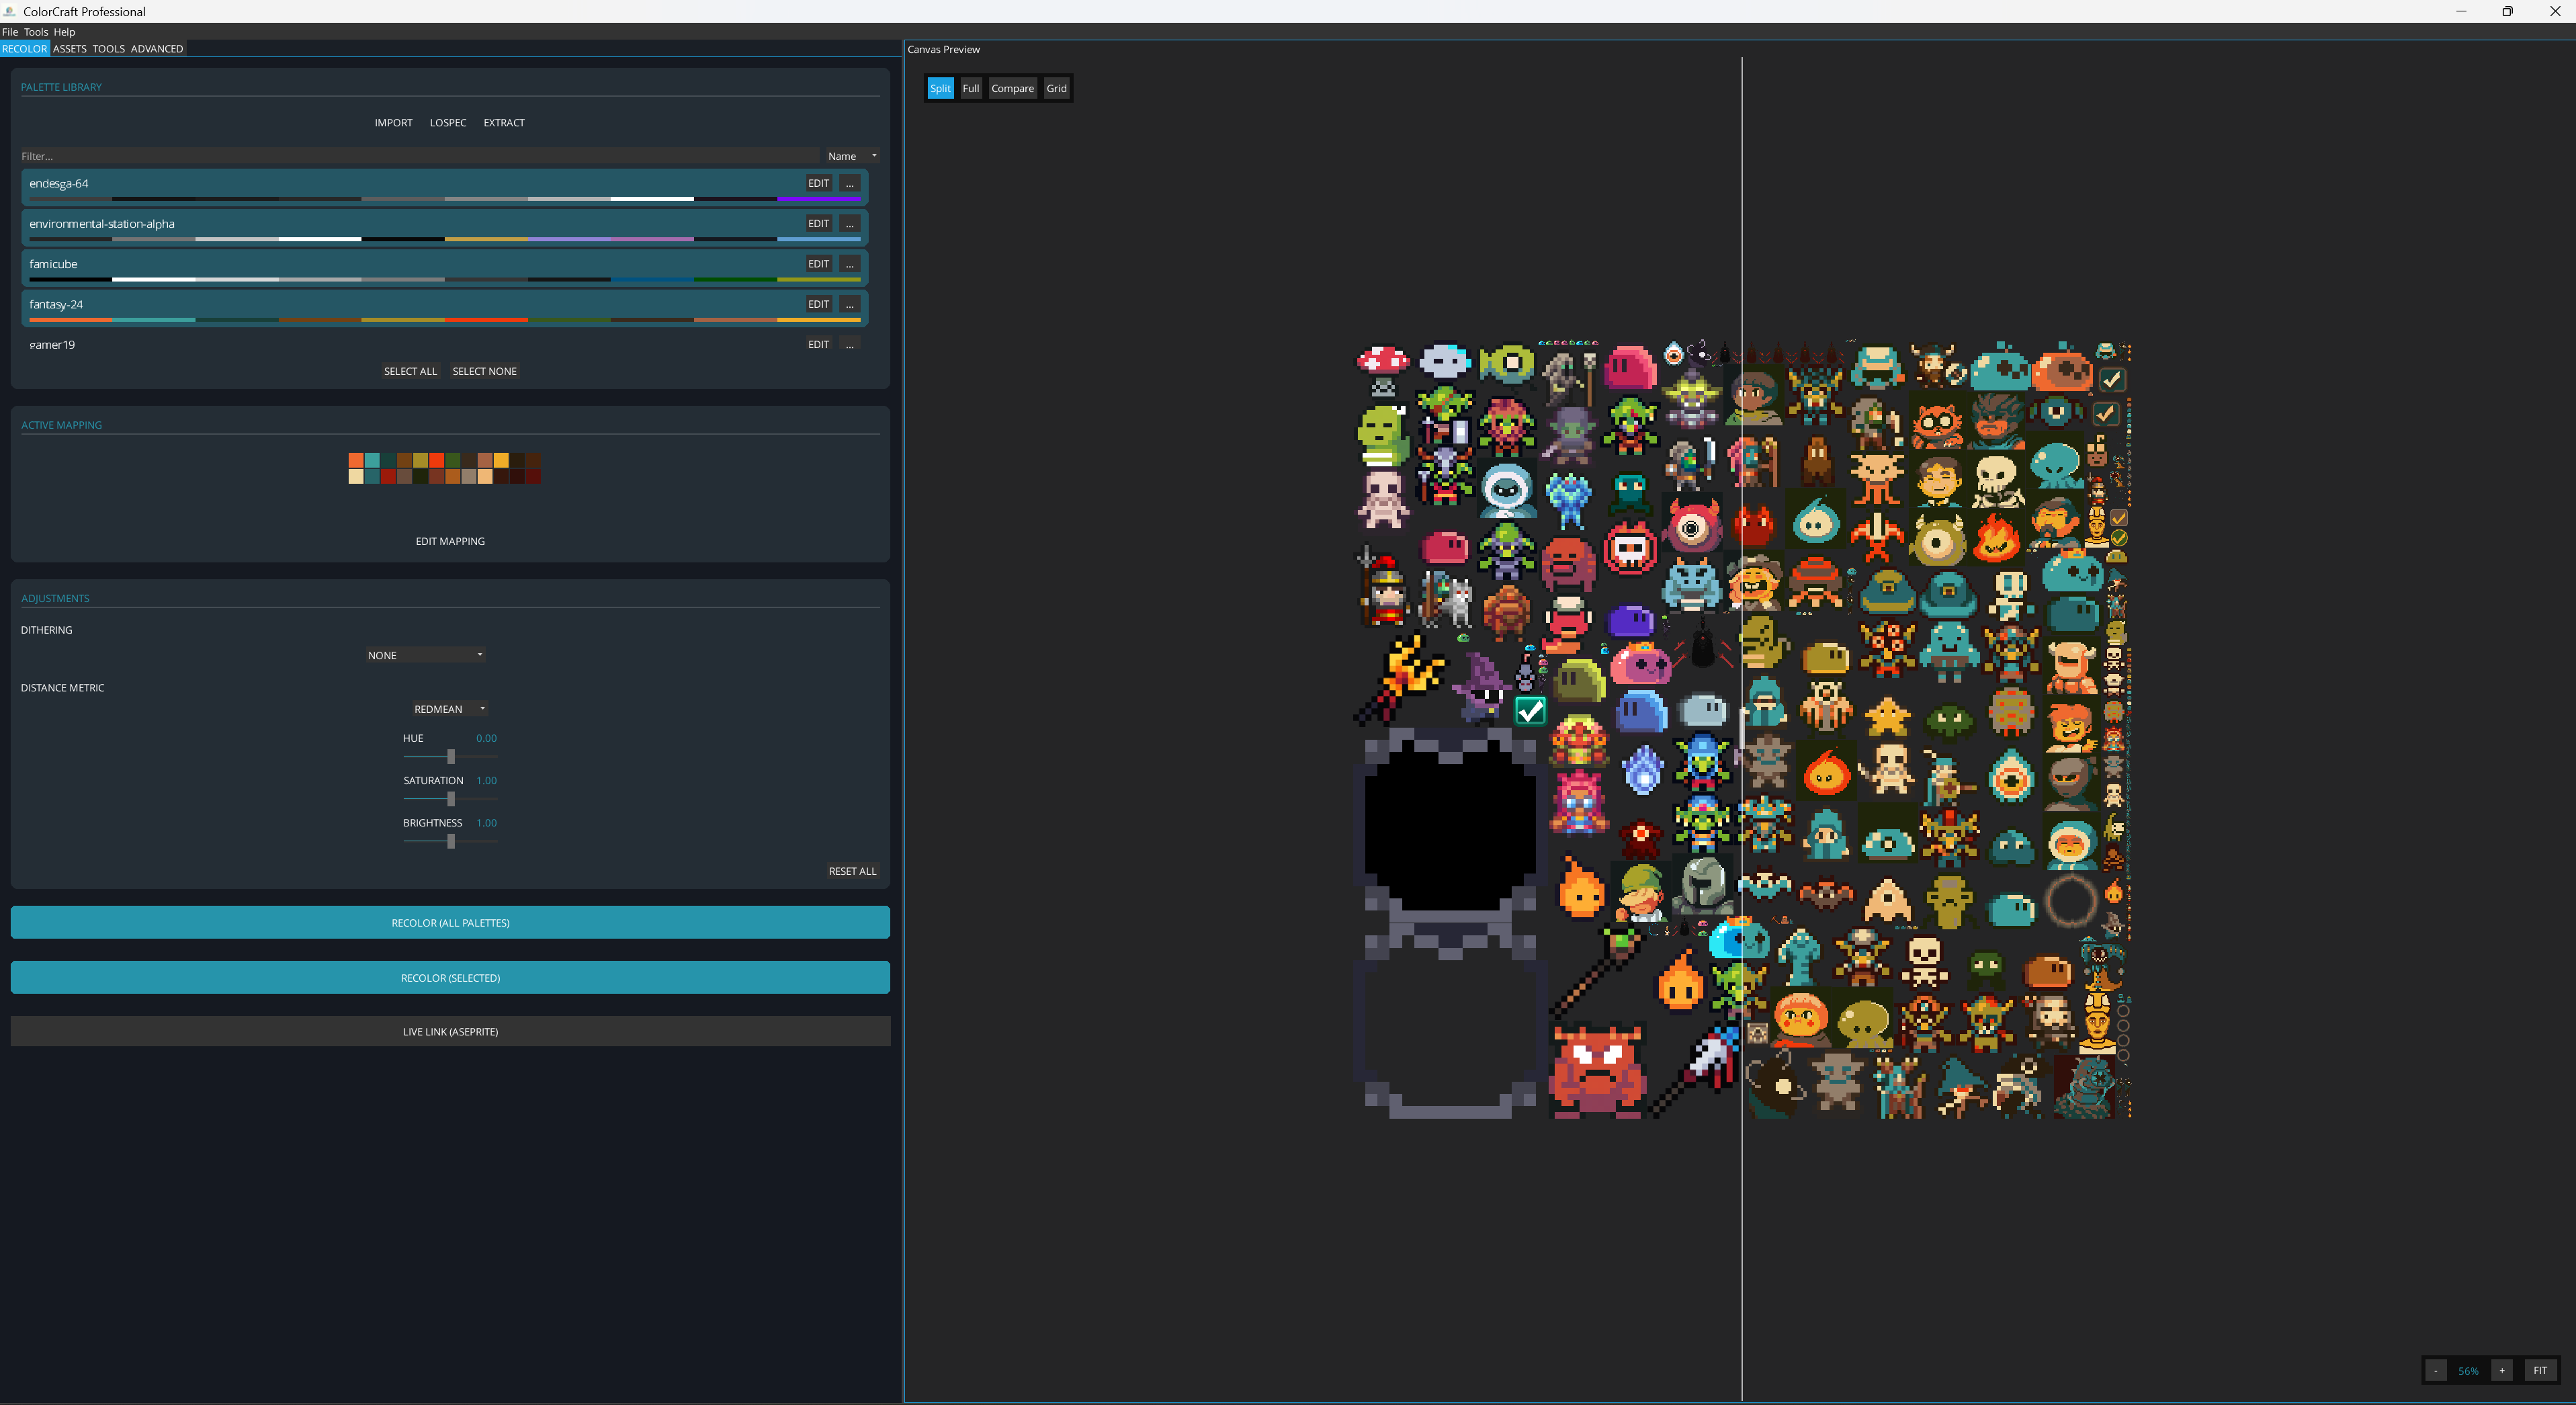
Task: Open the Help menu
Action: tap(64, 32)
